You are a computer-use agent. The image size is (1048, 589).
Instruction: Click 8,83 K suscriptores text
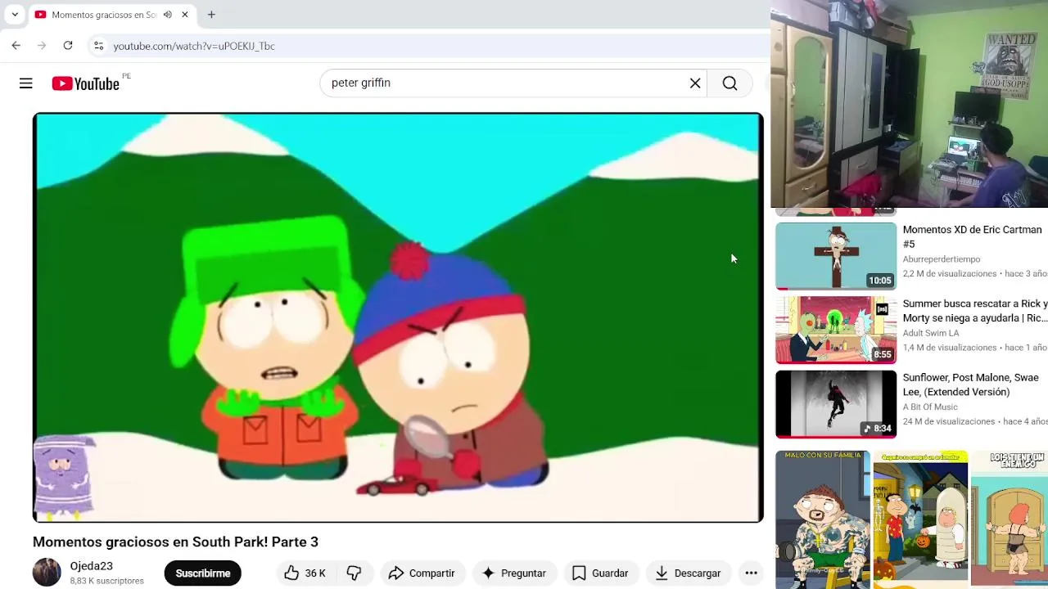106,581
